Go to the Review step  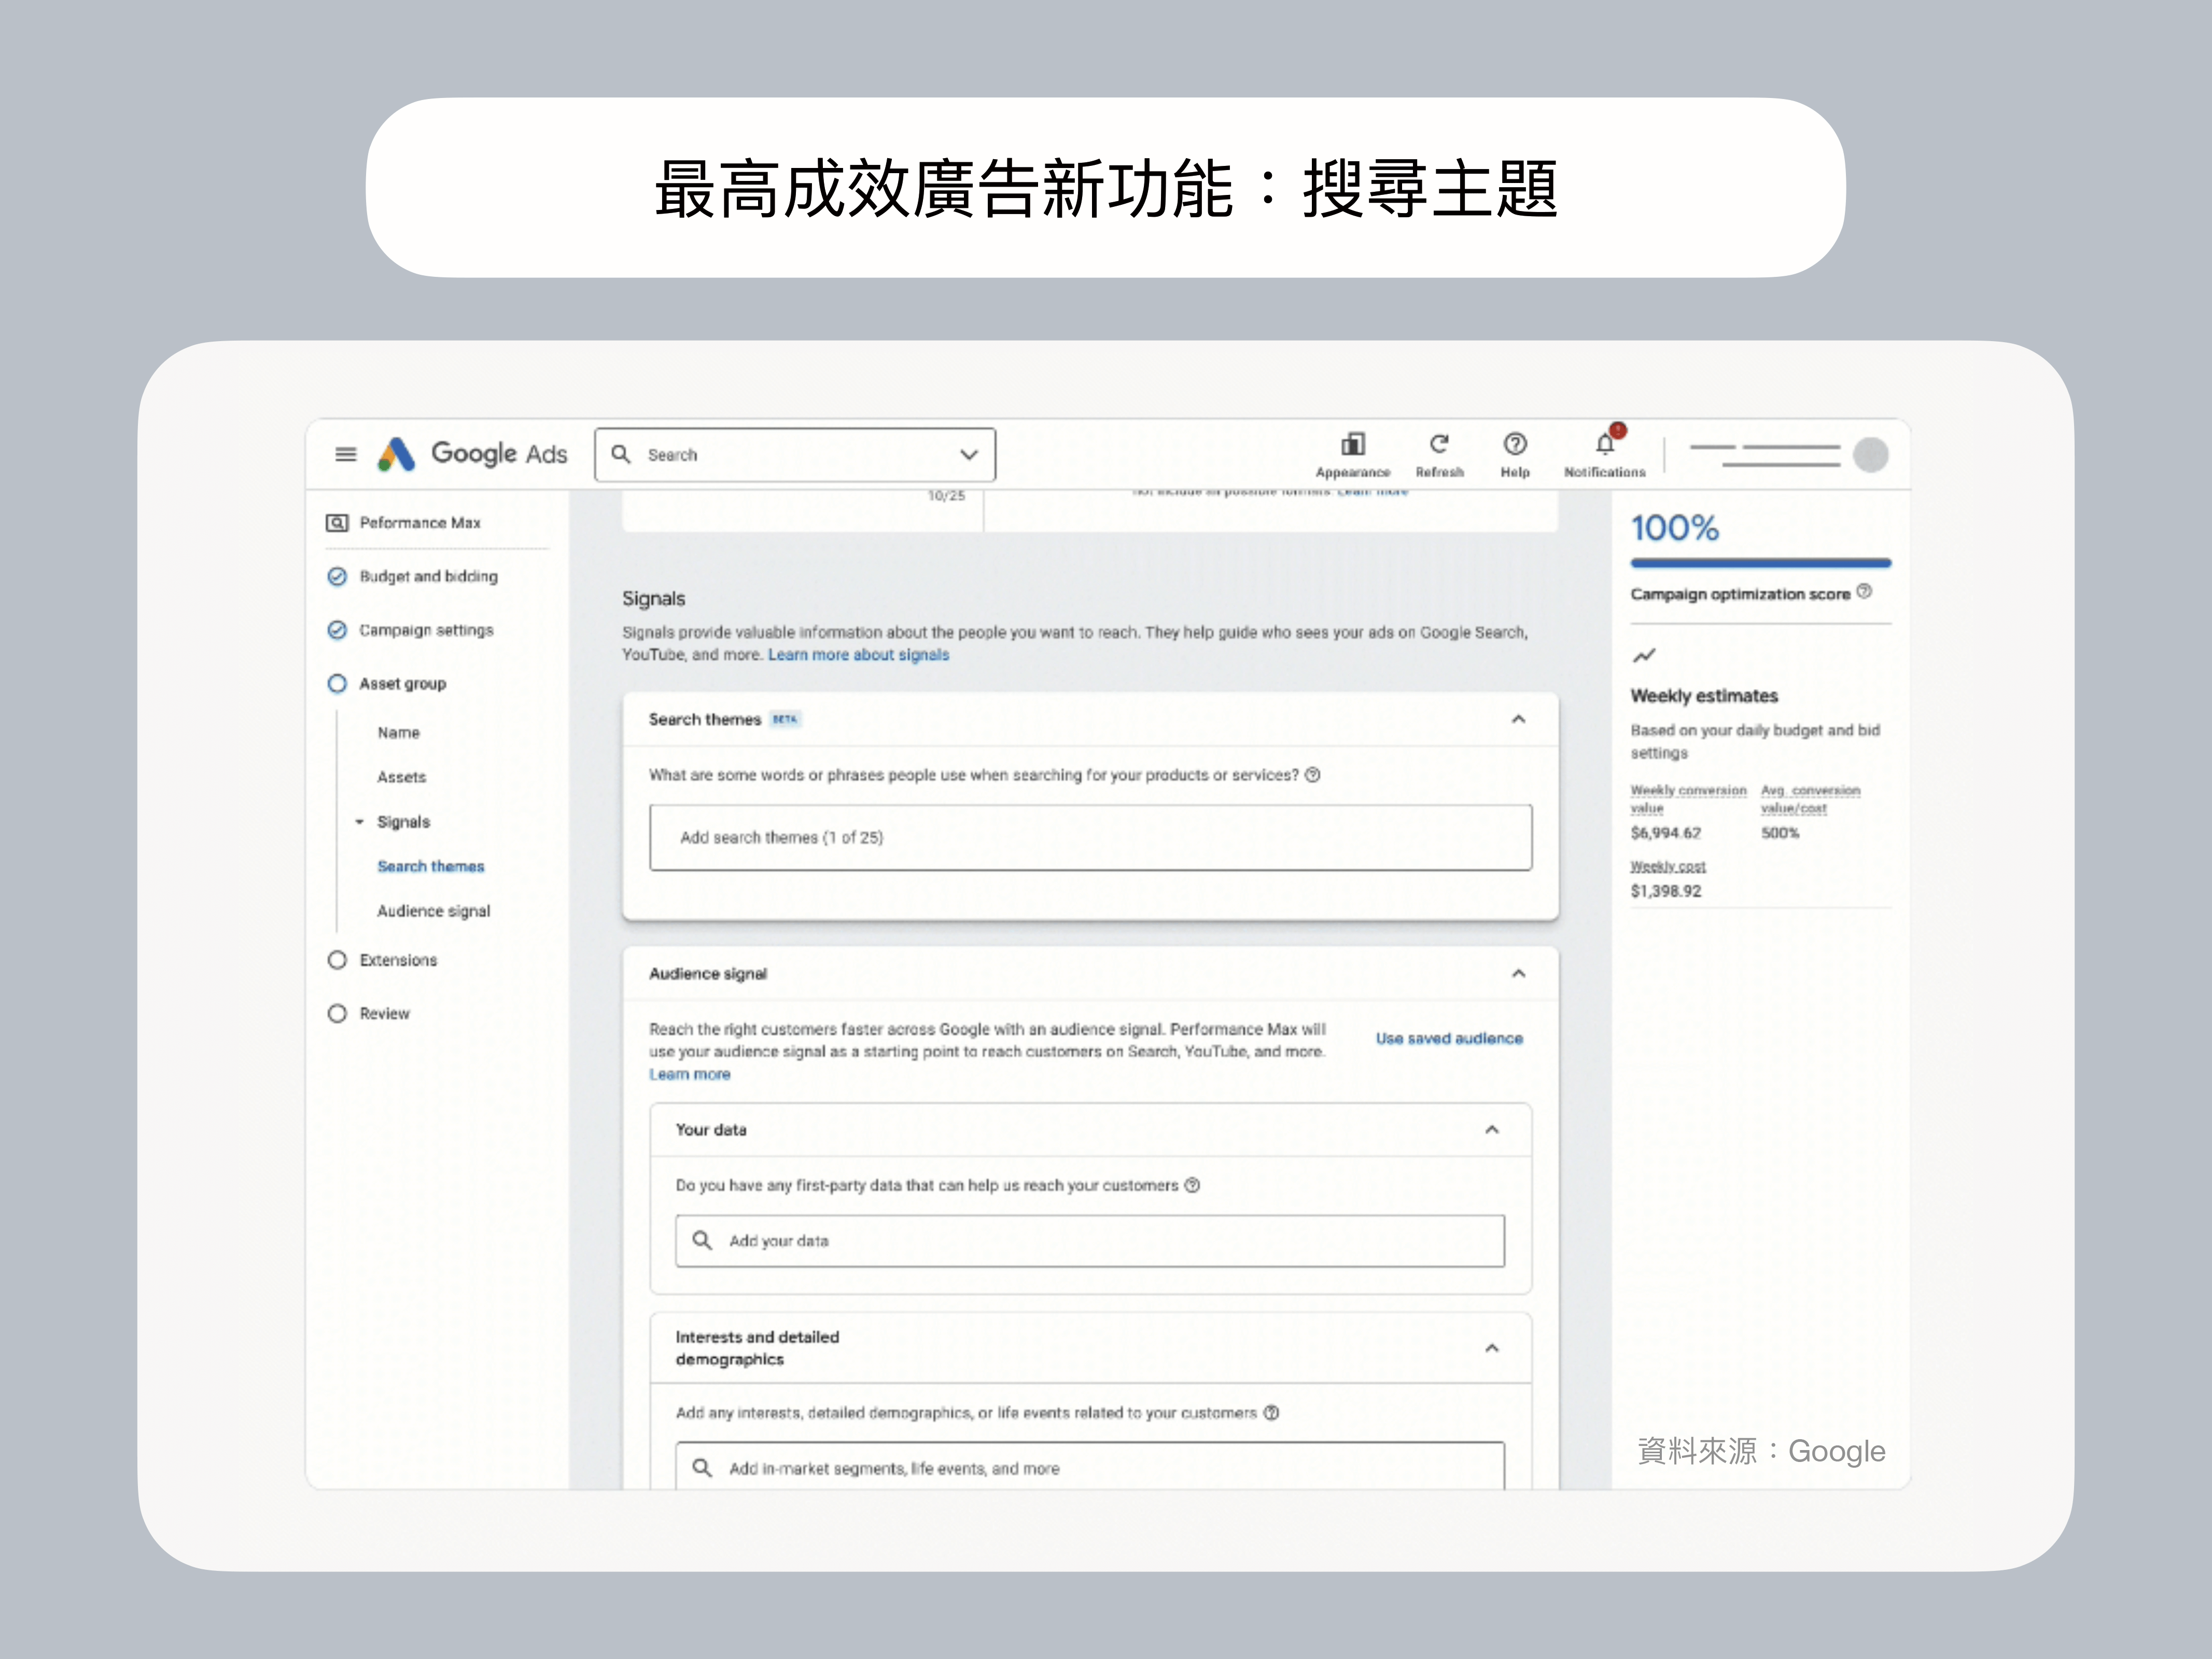[384, 1013]
